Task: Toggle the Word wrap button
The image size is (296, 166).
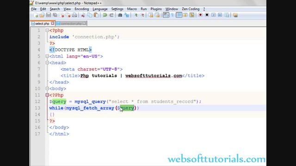Action: (166, 15)
